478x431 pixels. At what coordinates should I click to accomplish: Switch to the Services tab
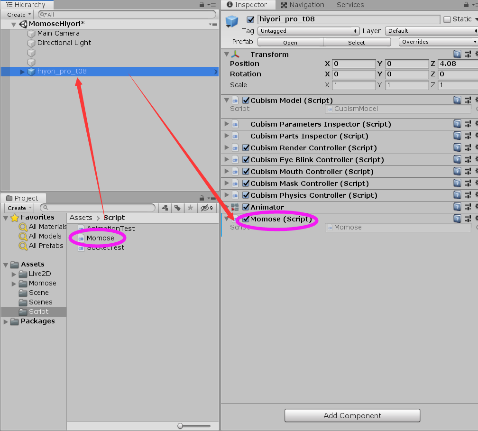tap(350, 5)
